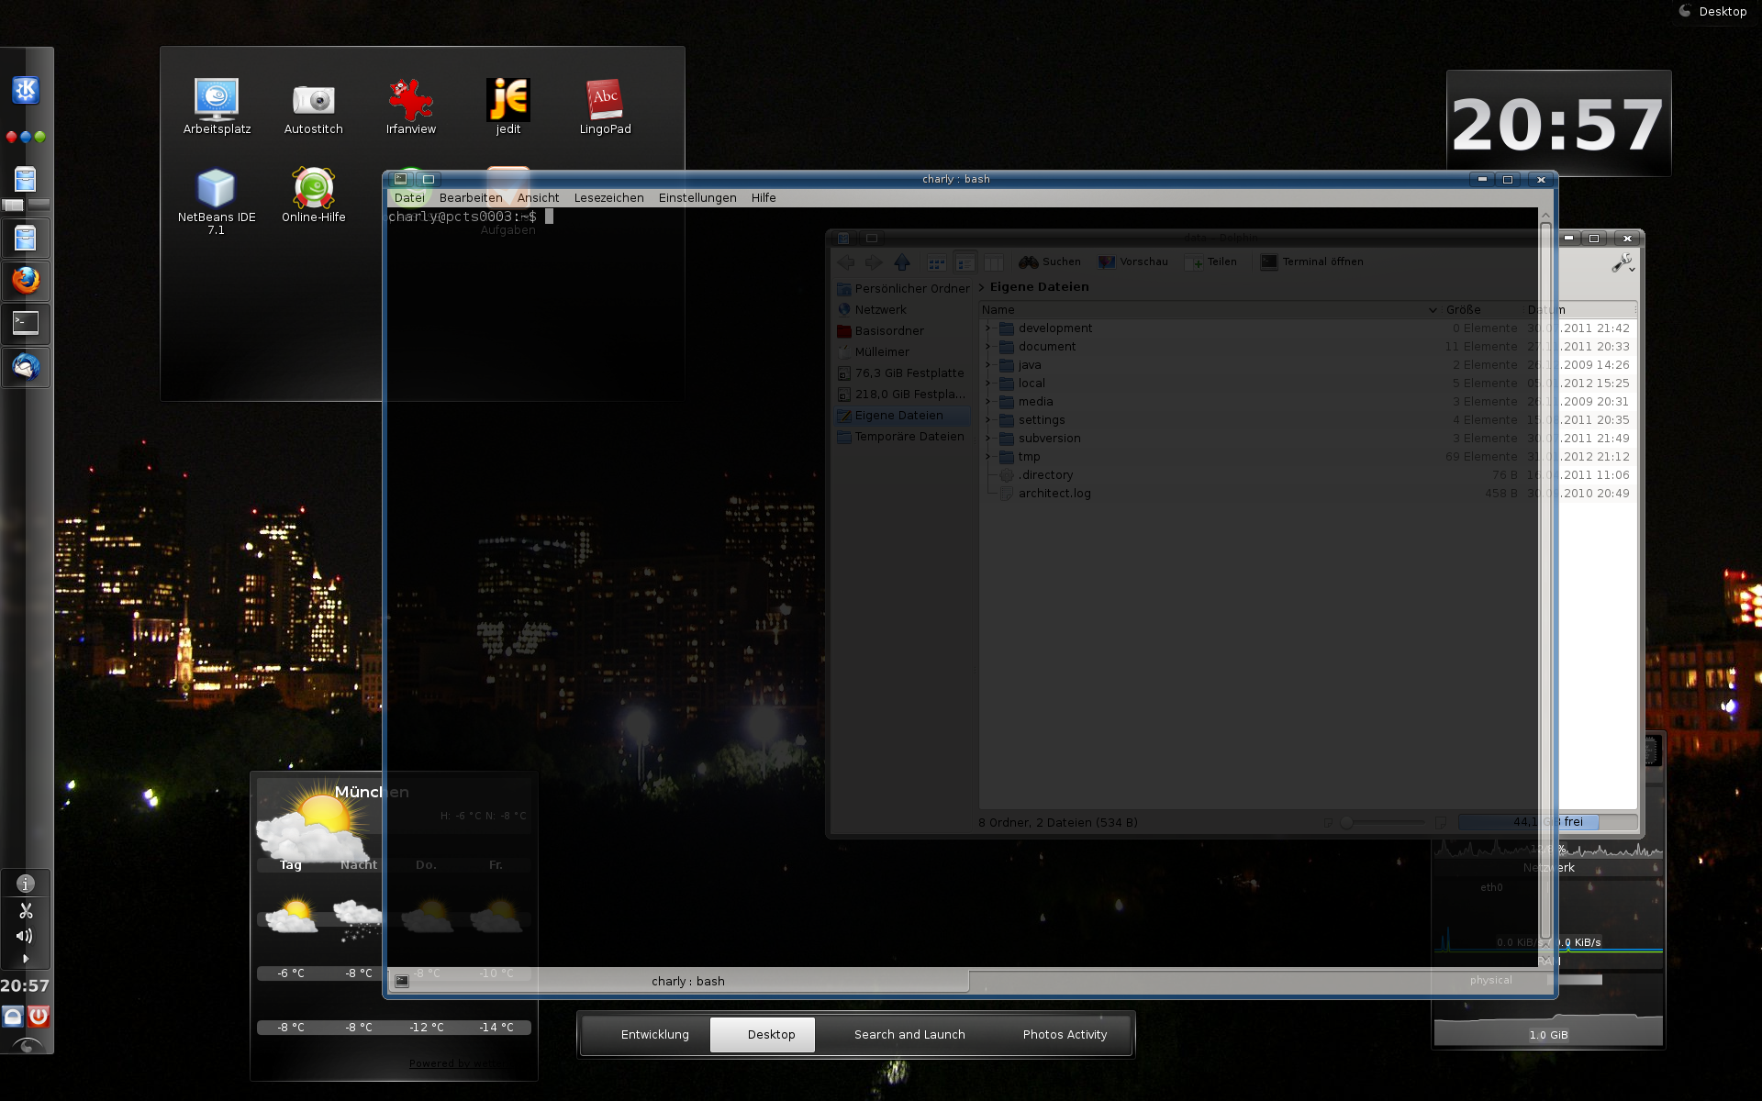Switch to the Entwicklung activity

[654, 1034]
